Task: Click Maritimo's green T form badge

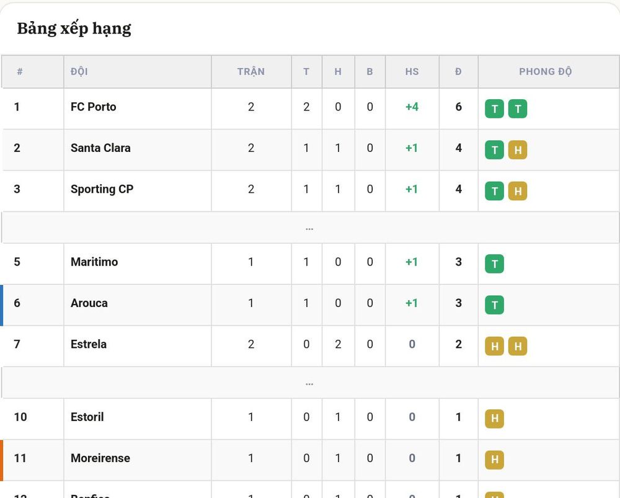Action: (494, 264)
